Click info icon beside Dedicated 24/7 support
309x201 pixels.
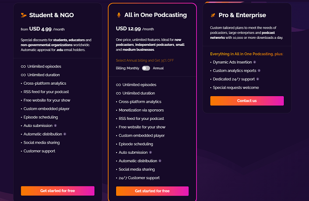tap(257, 79)
